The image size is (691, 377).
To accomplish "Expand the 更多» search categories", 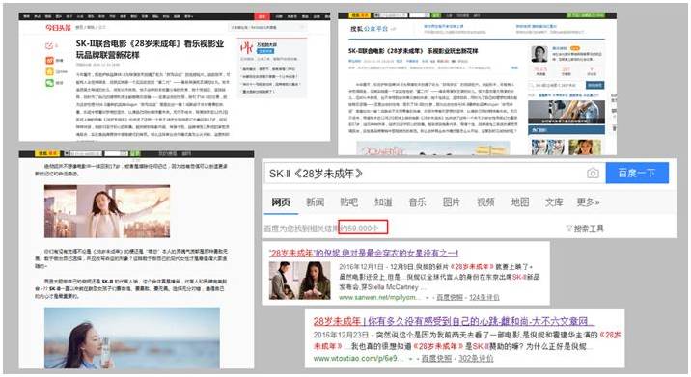I will [x=588, y=202].
